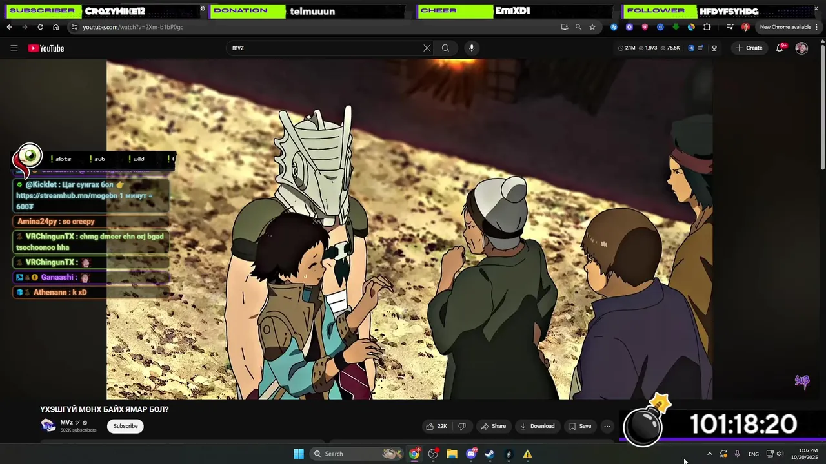Click the trophy icon in the YouTube header
This screenshot has height=464, width=826.
(714, 48)
